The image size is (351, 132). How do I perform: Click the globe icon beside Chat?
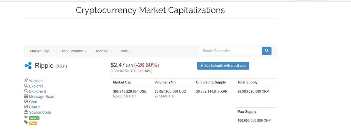coord(26,102)
